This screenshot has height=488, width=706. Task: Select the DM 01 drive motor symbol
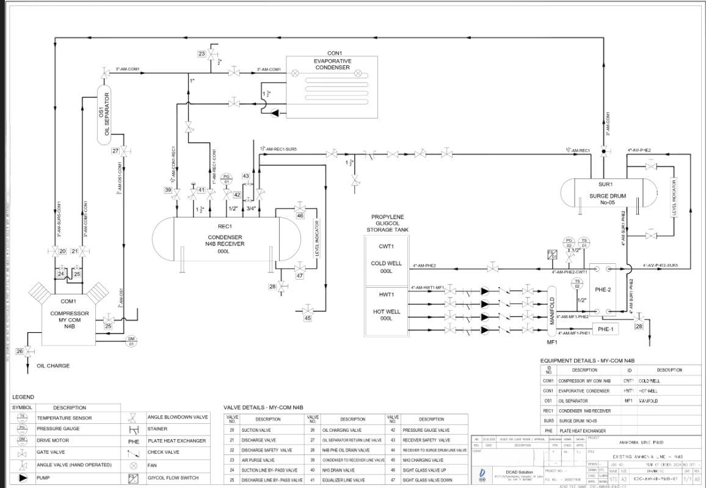(x=131, y=341)
